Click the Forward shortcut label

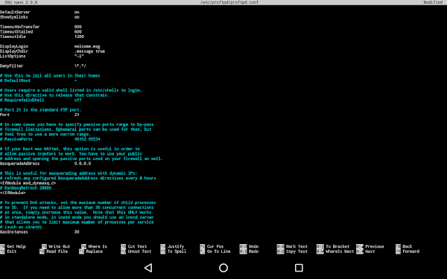click(410, 251)
